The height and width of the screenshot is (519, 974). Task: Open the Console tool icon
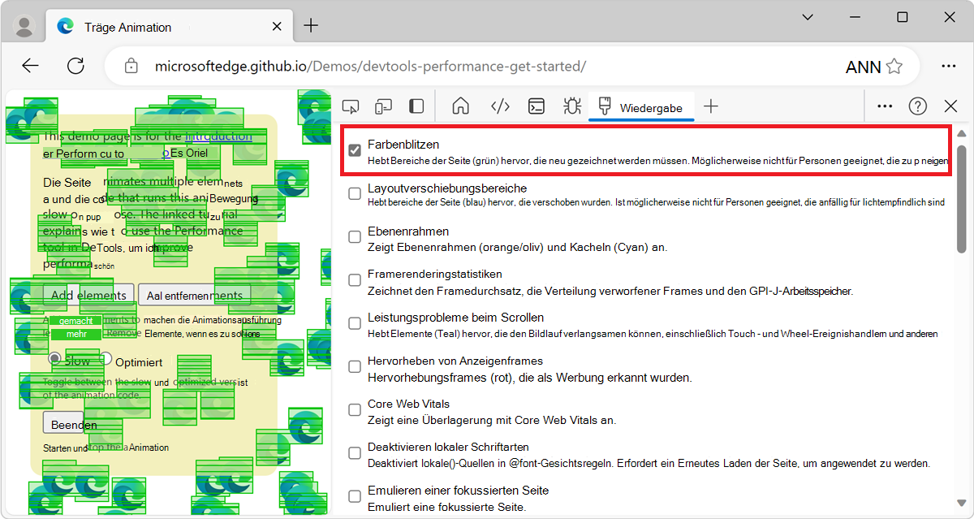[537, 106]
